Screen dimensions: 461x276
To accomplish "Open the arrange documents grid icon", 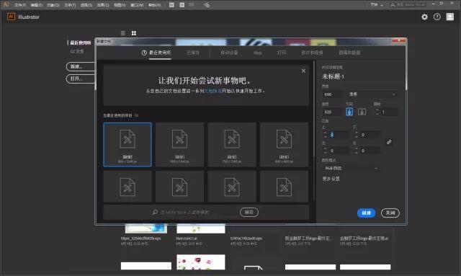I will (192, 5).
